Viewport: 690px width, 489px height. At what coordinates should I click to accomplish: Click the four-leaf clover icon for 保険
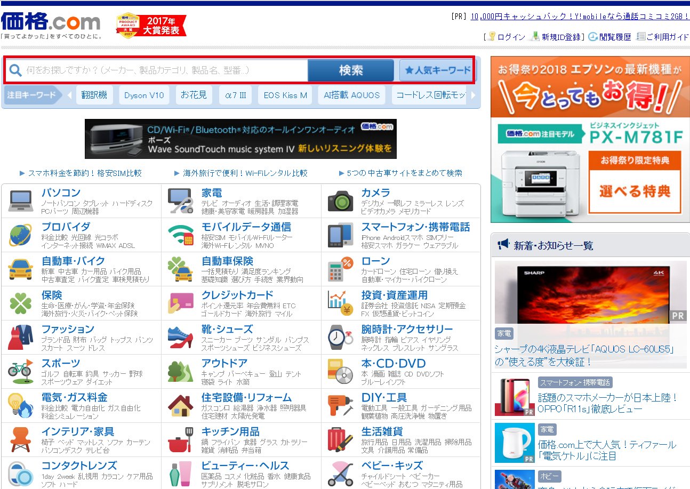(x=21, y=303)
